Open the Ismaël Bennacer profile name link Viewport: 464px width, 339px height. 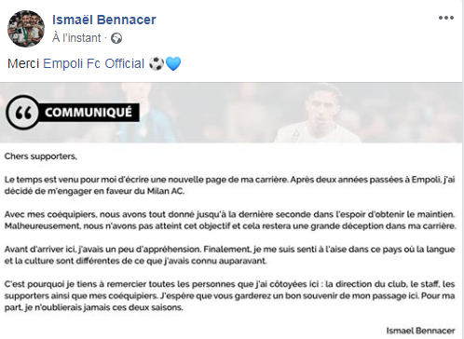[104, 20]
